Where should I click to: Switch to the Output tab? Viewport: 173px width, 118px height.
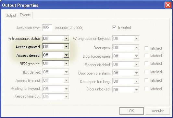11,16
